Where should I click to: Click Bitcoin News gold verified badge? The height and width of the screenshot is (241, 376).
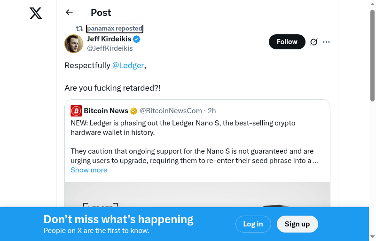pos(134,111)
